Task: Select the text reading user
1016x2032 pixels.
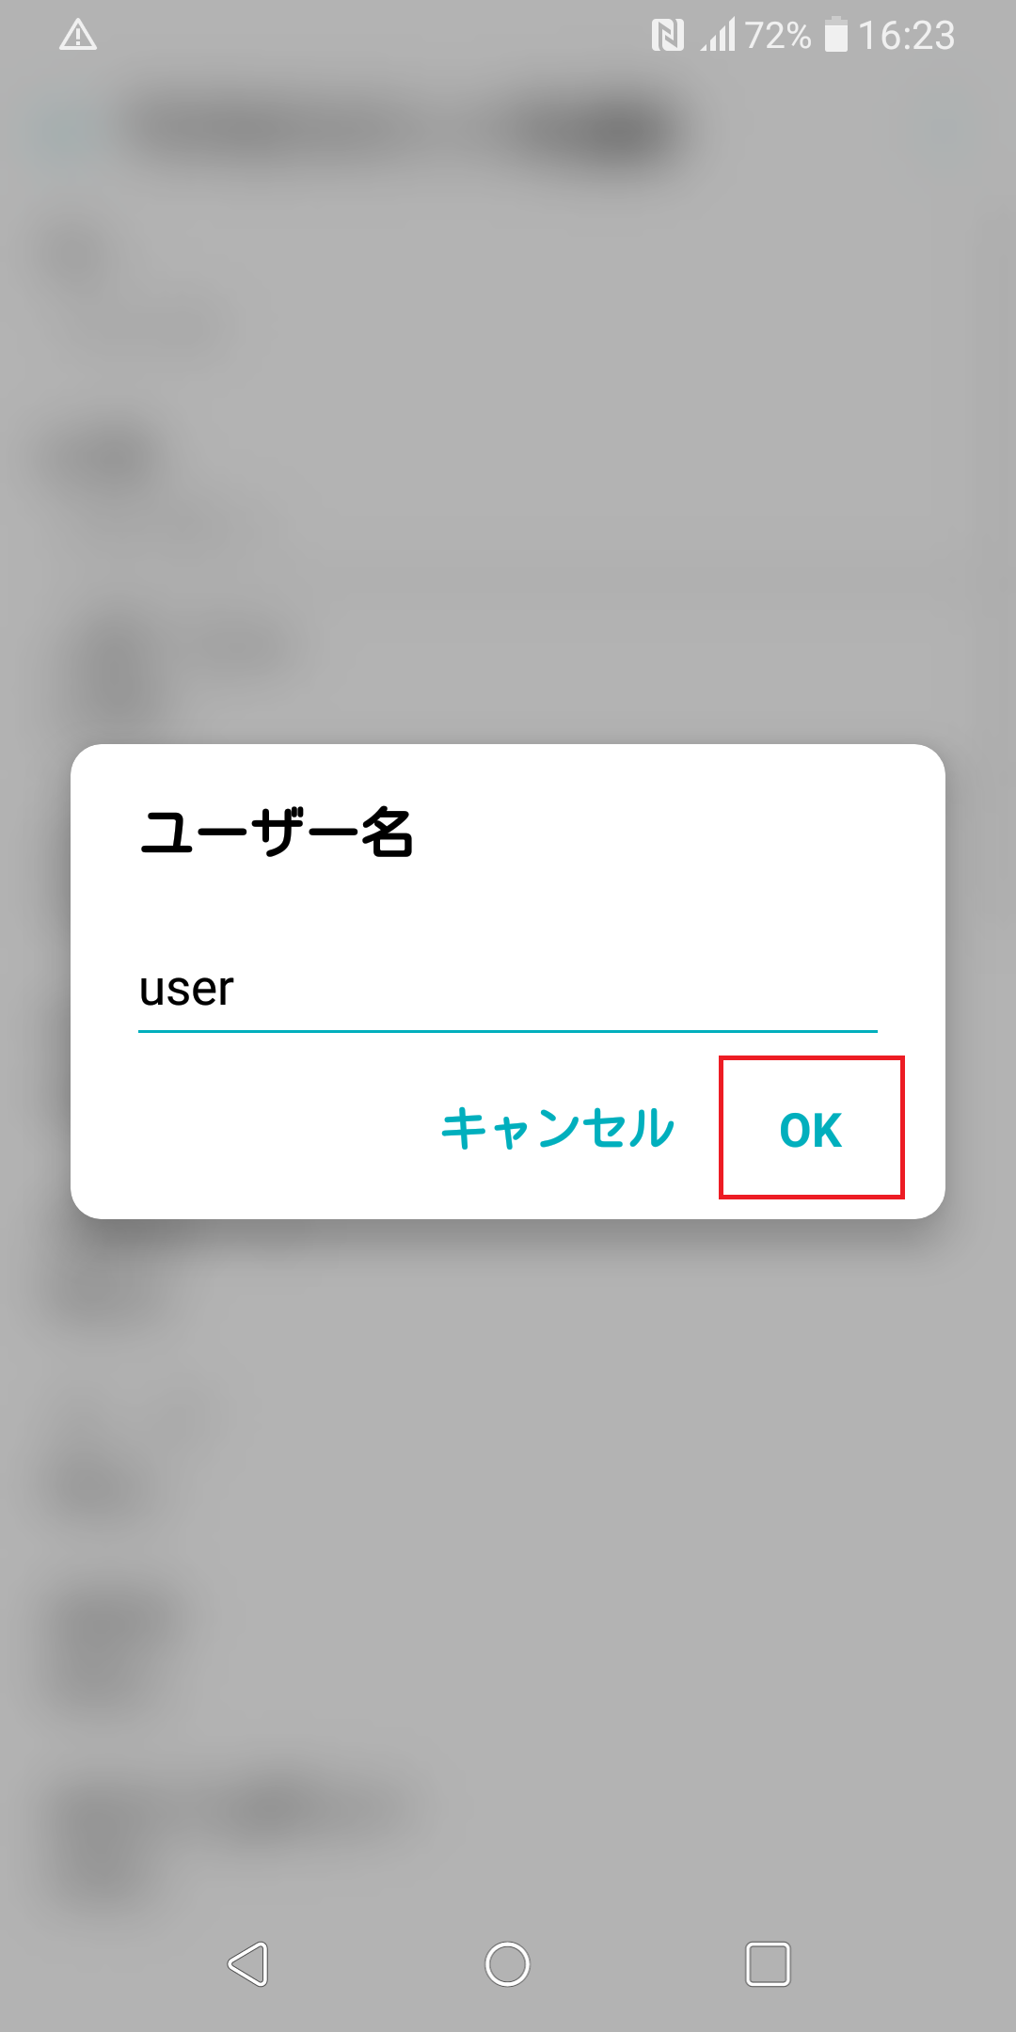Action: (x=186, y=990)
